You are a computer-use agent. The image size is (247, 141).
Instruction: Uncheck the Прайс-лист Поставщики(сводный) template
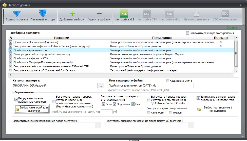[10, 42]
